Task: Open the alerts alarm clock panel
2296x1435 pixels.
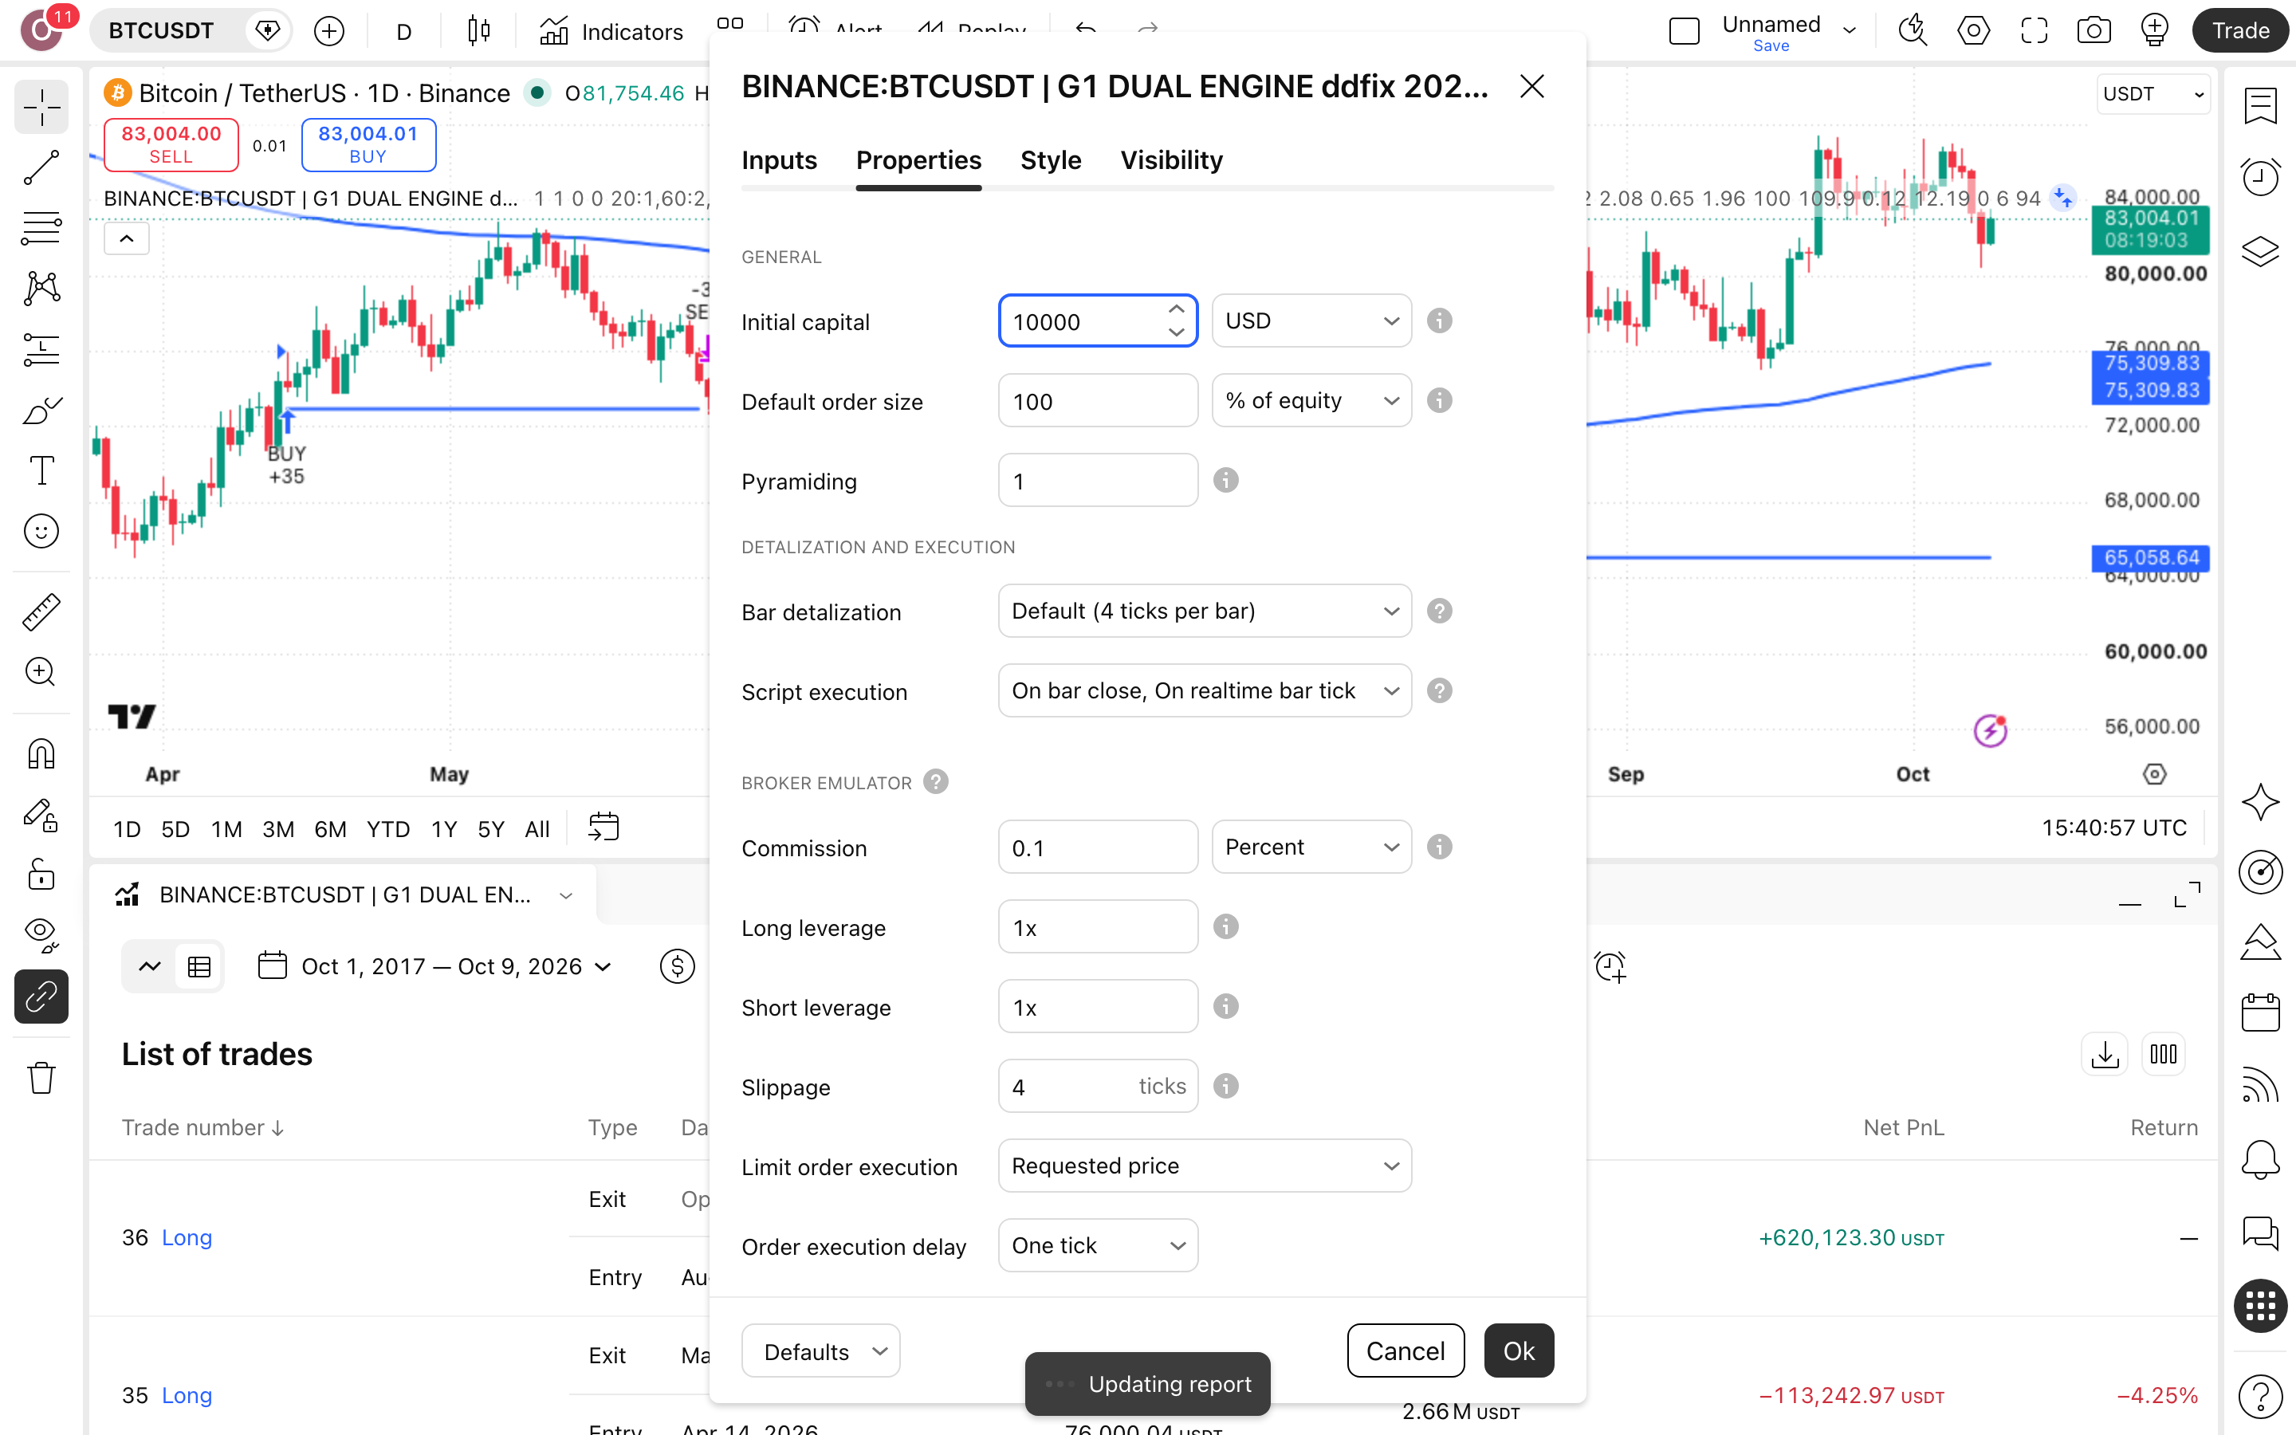Action: coord(2261,176)
